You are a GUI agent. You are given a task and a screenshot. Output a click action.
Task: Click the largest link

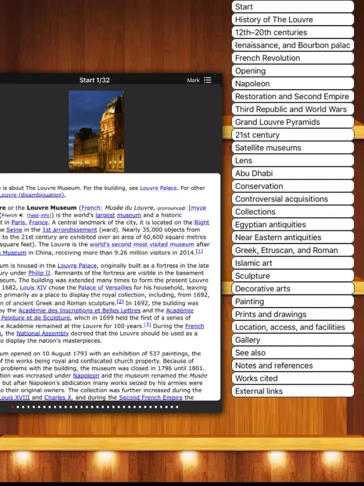[105, 215]
